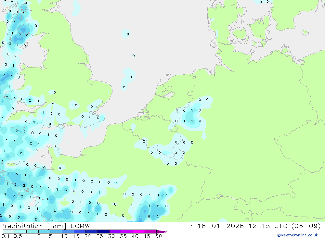Click the '0.1' legend scale label

(6, 236)
